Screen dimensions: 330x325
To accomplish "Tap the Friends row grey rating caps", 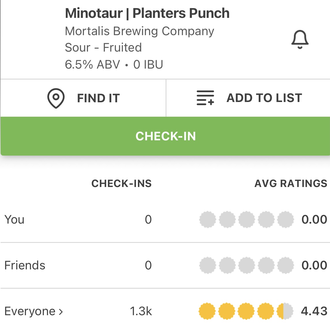I will click(246, 265).
